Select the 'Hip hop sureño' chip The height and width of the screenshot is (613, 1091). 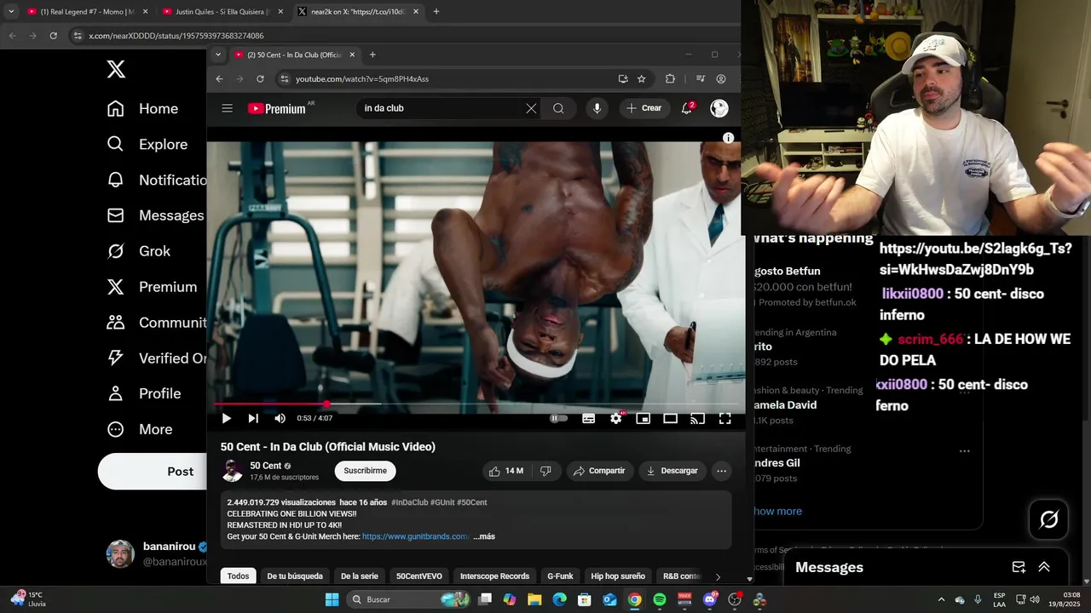point(618,576)
